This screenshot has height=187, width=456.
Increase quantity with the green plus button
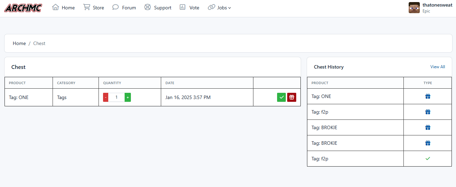(128, 97)
